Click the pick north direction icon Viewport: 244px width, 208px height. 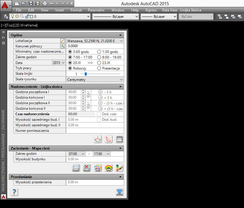pyautogui.click(x=62, y=46)
